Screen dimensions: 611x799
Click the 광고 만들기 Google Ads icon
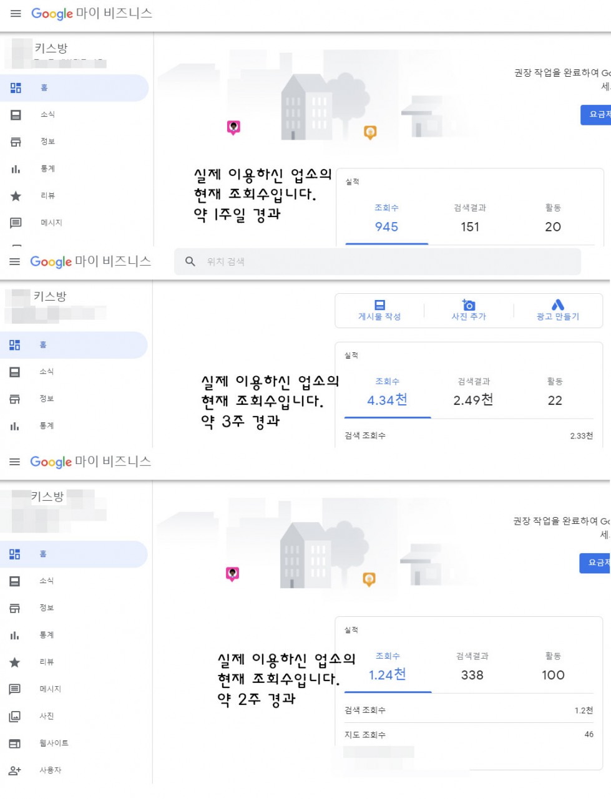pos(558,304)
